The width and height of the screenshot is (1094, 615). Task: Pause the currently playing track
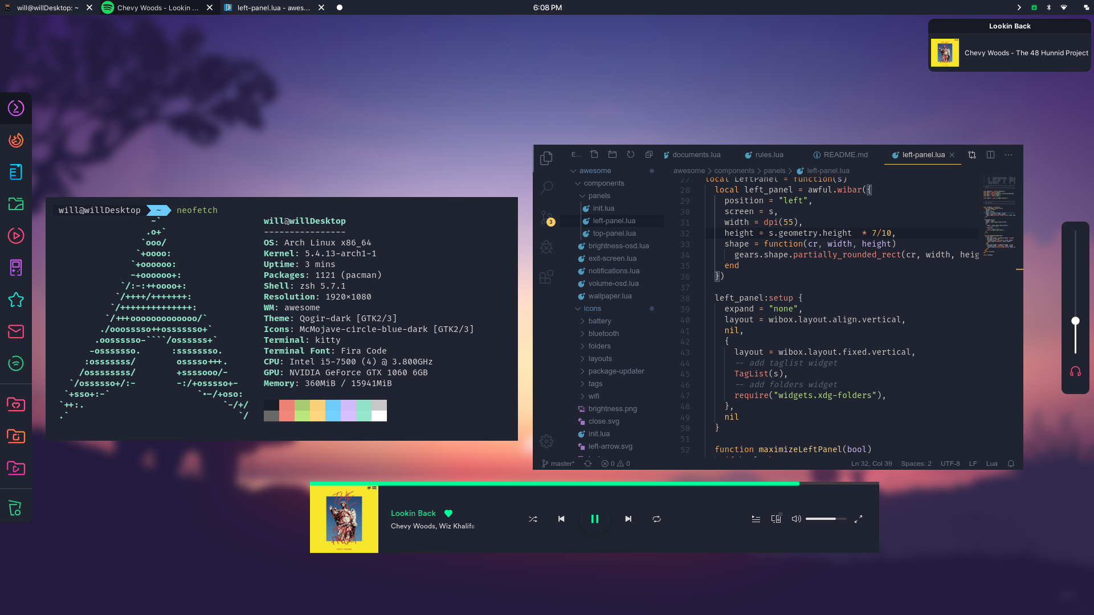(594, 519)
